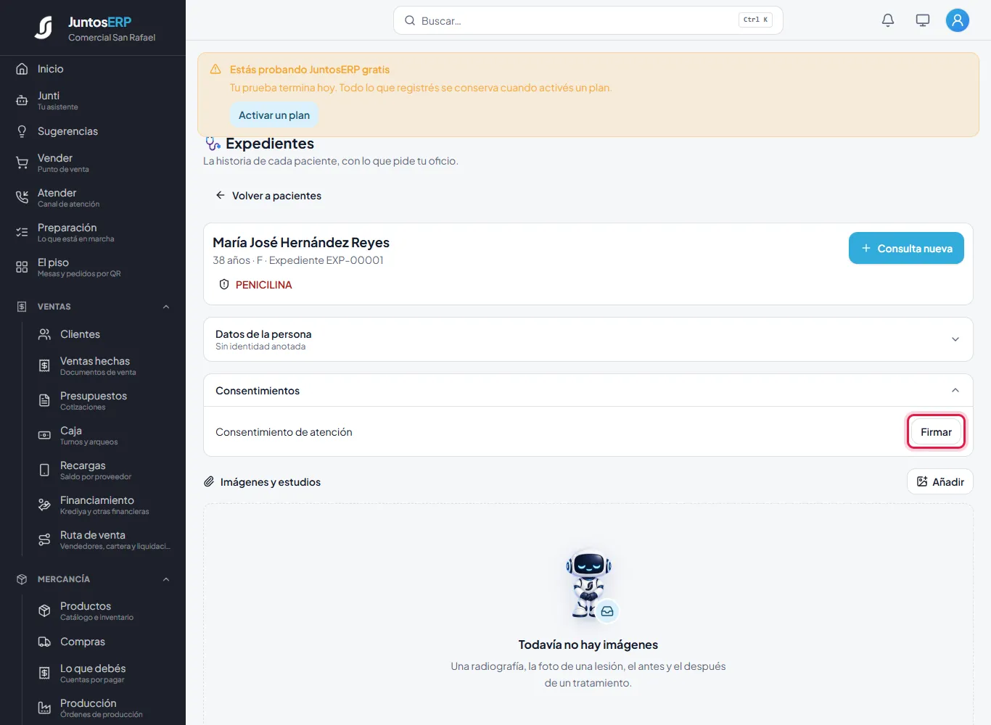This screenshot has height=725, width=991.
Task: Click Firmar for consent
Action: pos(936,432)
